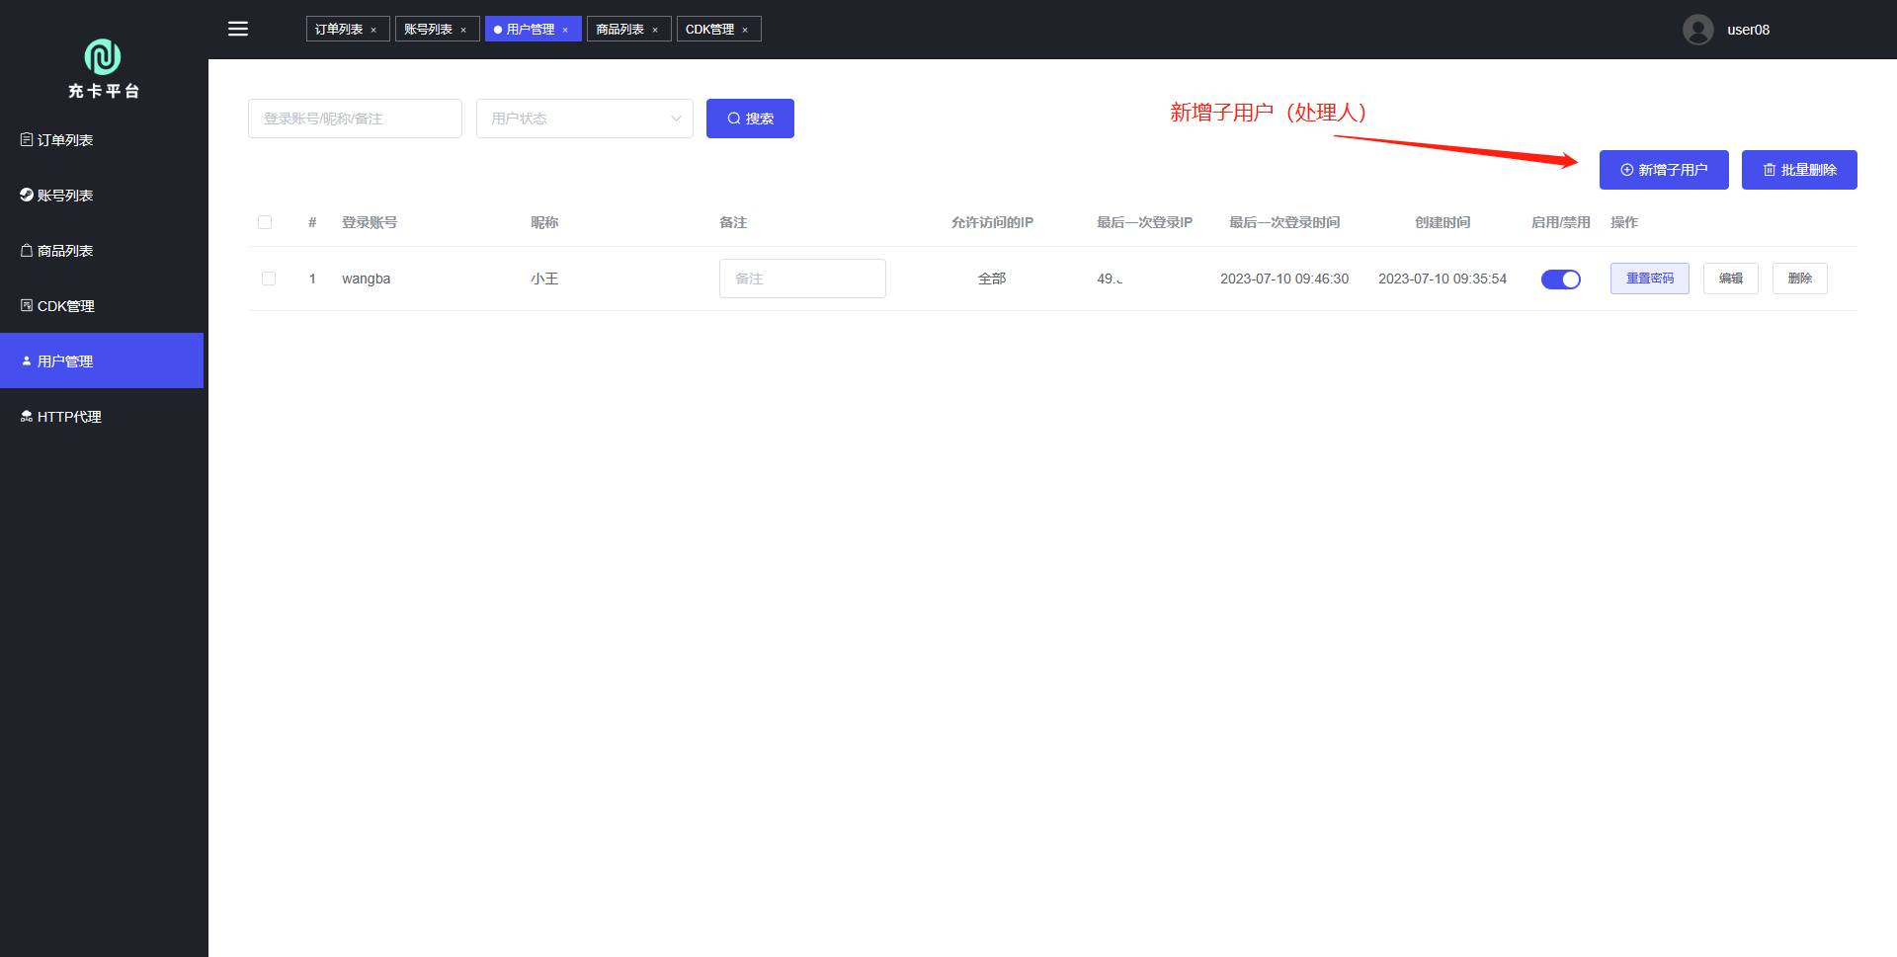This screenshot has height=957, width=1897.
Task: Click the user08 avatar icon
Action: point(1698,30)
